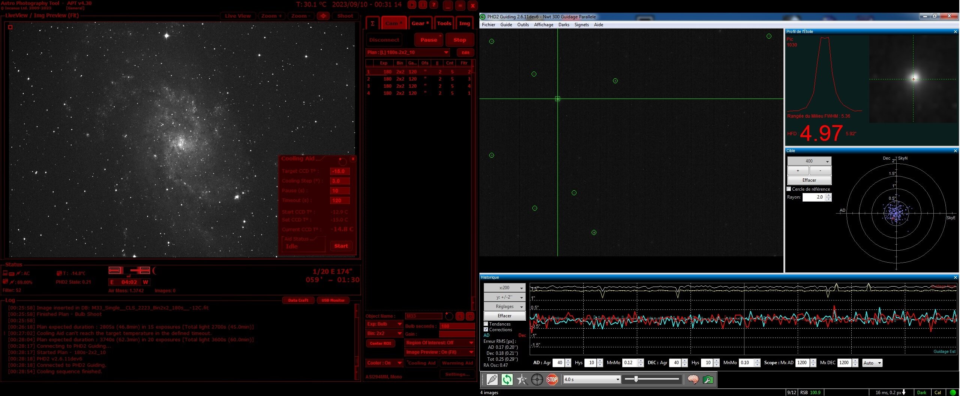Image resolution: width=960 pixels, height=396 pixels.
Task: Toggle Cercle de référence checkbox
Action: (789, 189)
